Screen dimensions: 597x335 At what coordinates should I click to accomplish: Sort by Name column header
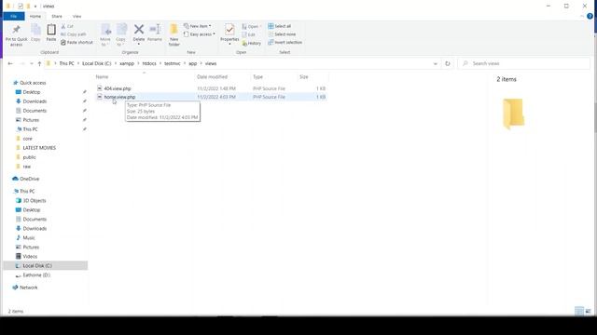[x=102, y=77]
